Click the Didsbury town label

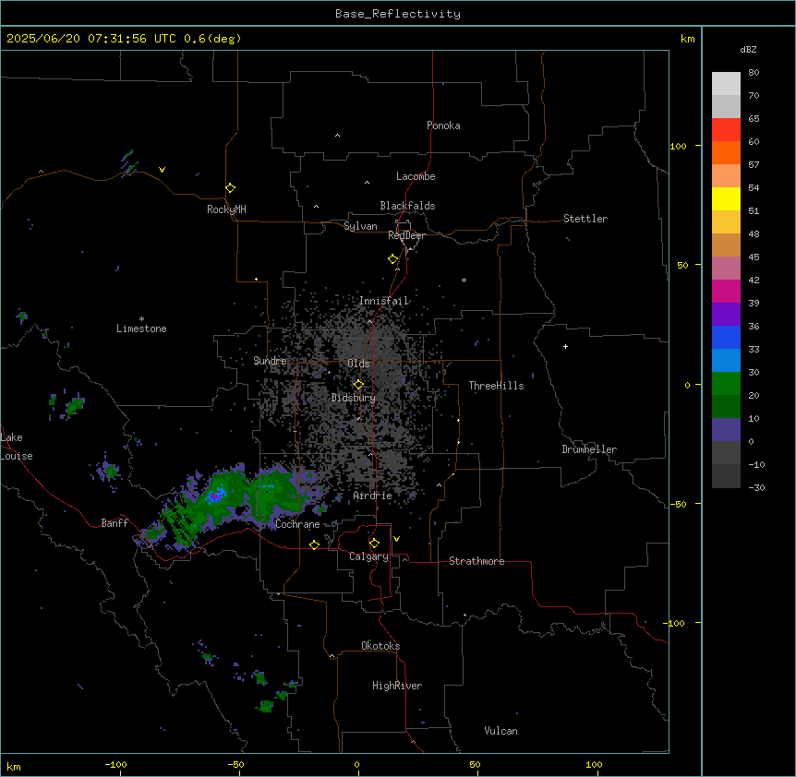pyautogui.click(x=354, y=398)
